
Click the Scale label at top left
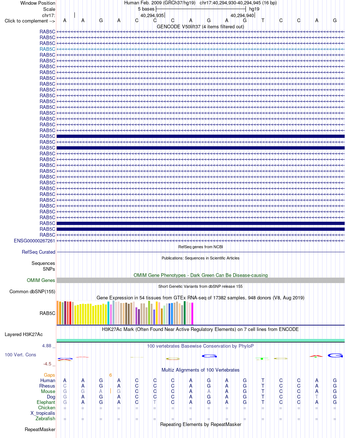click(49, 9)
